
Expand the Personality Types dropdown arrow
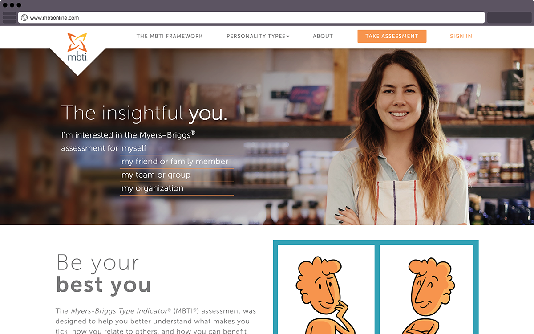click(287, 37)
